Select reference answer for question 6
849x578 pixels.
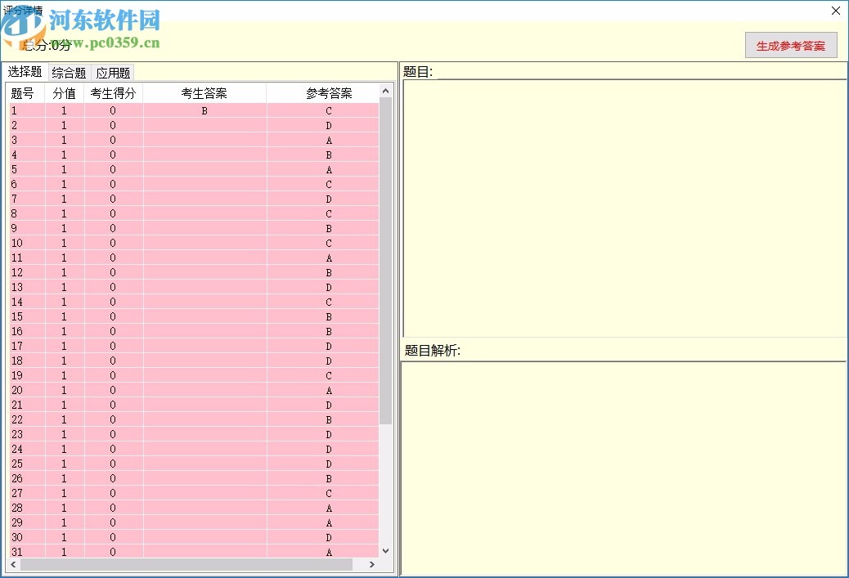pyautogui.click(x=329, y=184)
